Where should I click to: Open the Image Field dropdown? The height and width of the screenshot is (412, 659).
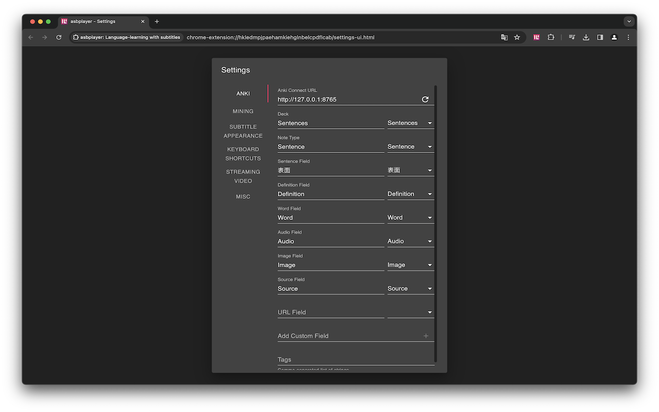pyautogui.click(x=410, y=265)
